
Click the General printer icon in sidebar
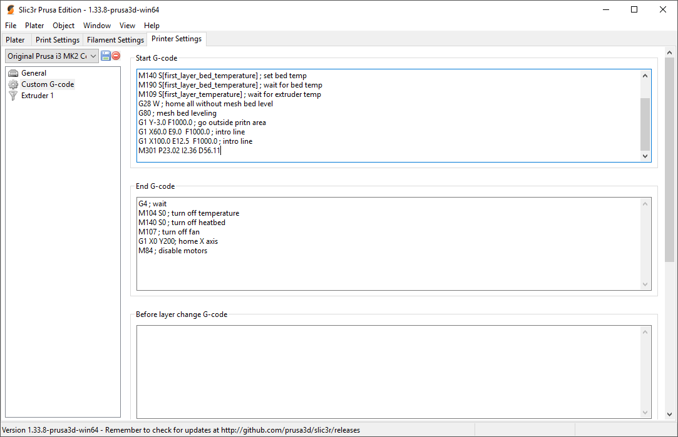pos(13,73)
